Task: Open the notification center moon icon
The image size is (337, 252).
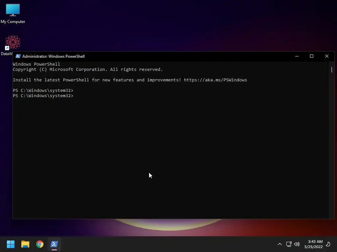Action: [328, 244]
